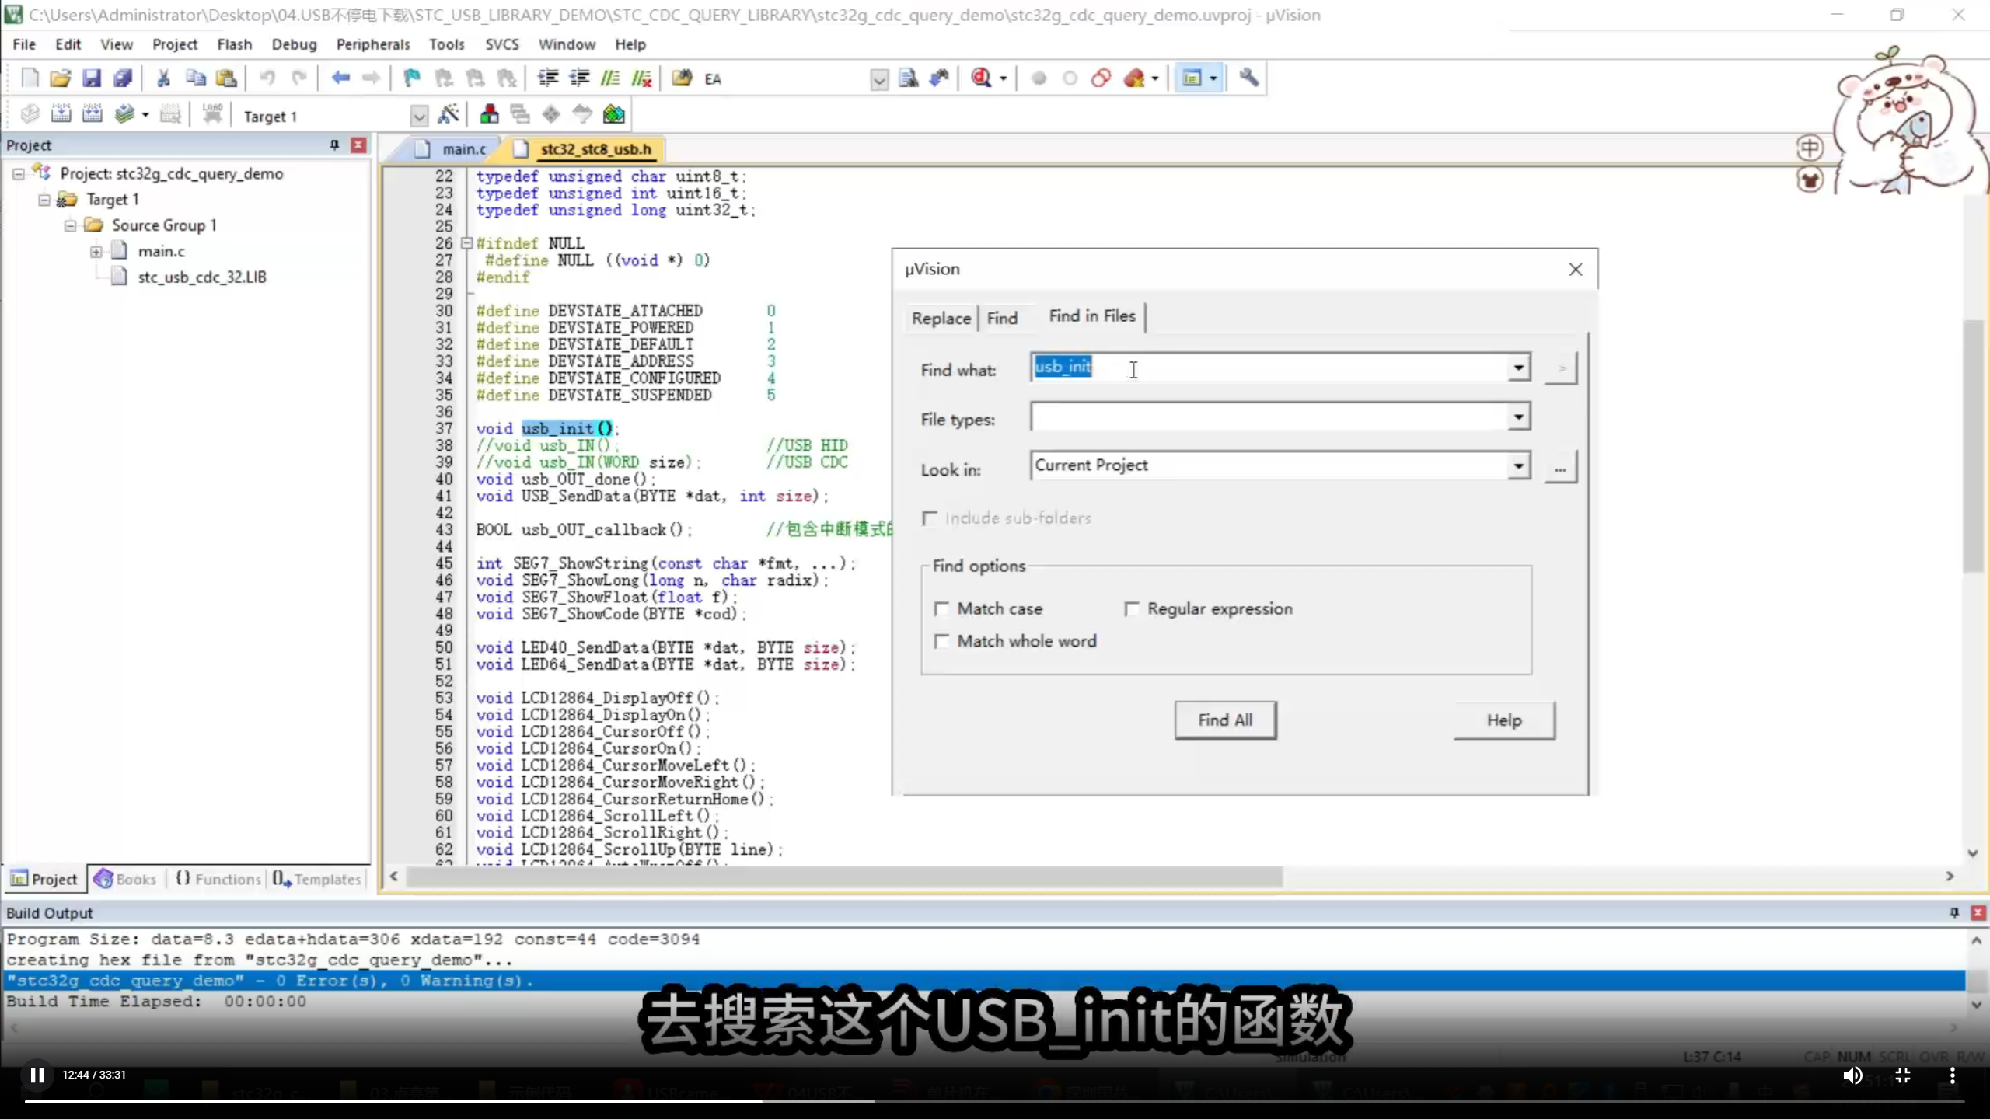Check the Match whole word box
Image resolution: width=1990 pixels, height=1119 pixels.
point(943,641)
